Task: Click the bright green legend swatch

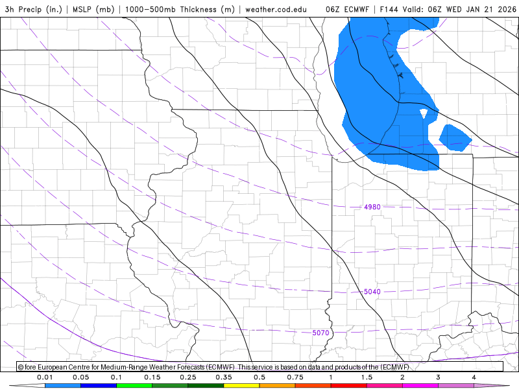Action: (x=134, y=386)
